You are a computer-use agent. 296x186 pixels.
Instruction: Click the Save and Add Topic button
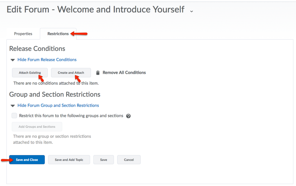[x=69, y=160]
